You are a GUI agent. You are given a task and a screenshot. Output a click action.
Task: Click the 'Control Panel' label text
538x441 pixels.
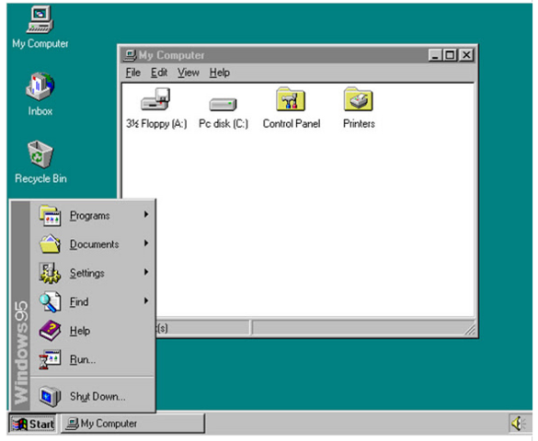pyautogui.click(x=292, y=124)
